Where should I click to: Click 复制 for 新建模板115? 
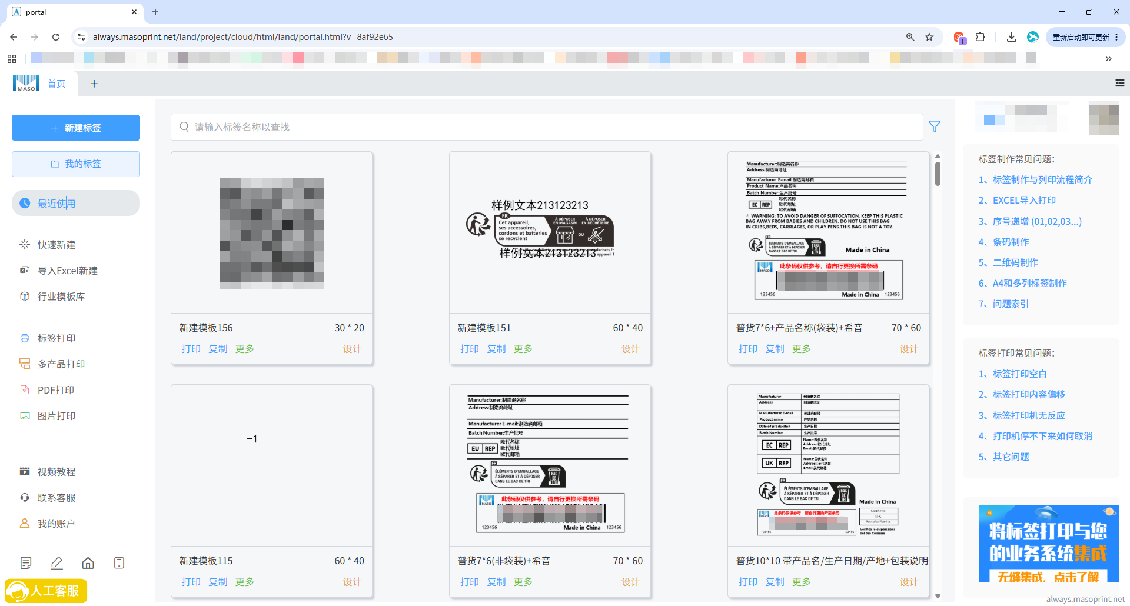[218, 581]
